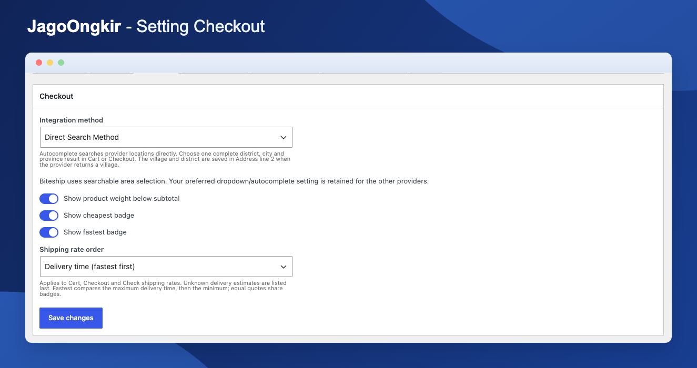Click the Checkout section heading
Viewport: 697px width, 368px height.
pos(56,96)
